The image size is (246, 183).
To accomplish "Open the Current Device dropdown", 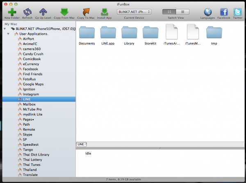I will click(134, 12).
